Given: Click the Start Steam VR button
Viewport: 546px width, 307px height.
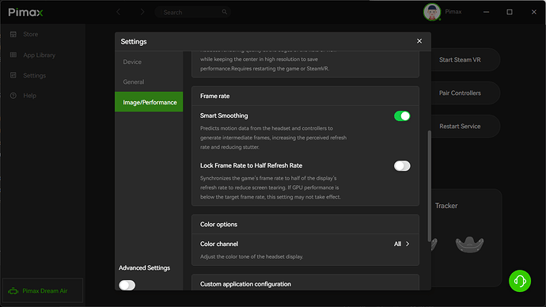Looking at the screenshot, I should pyautogui.click(x=460, y=60).
